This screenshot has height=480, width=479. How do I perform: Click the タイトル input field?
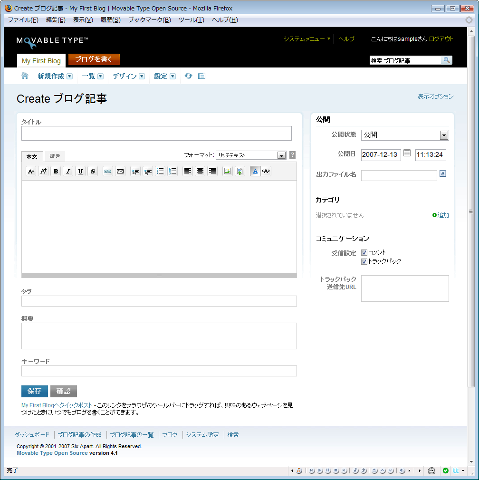156,134
